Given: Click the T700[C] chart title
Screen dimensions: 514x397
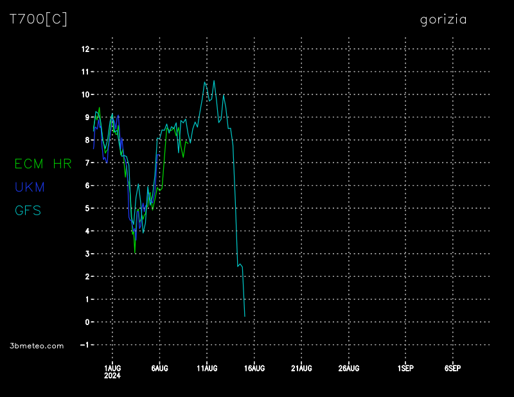Looking at the screenshot, I should point(39,19).
